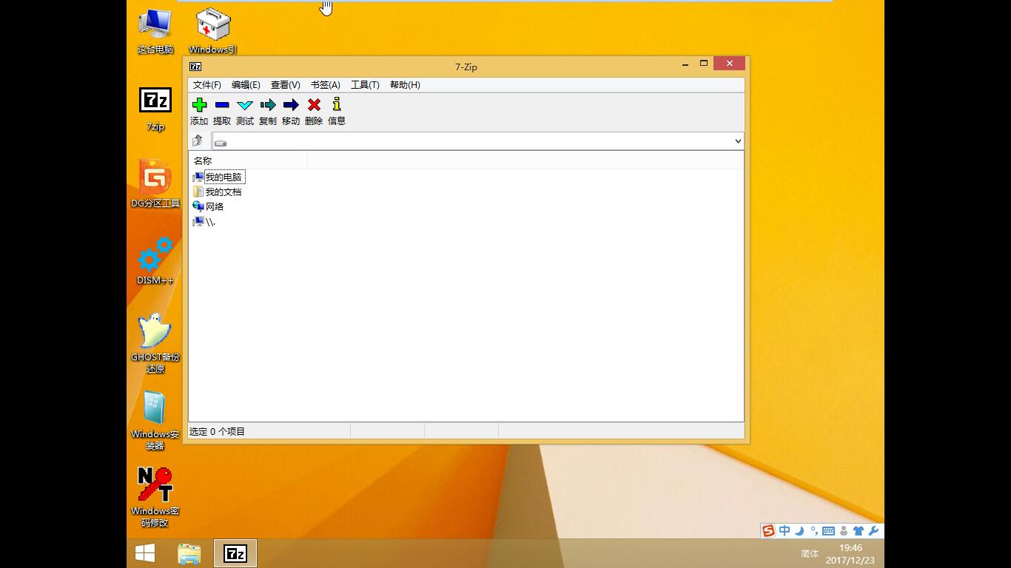Select the Windows密码修改 desktop icon
Viewport: 1011px width, 568px height.
click(155, 497)
